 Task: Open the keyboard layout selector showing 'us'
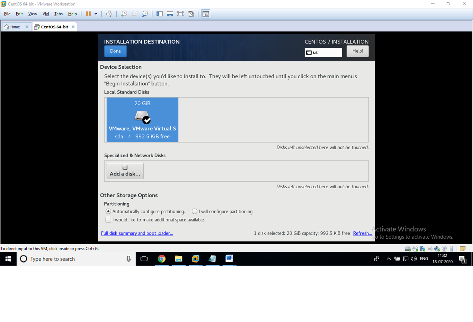[323, 52]
